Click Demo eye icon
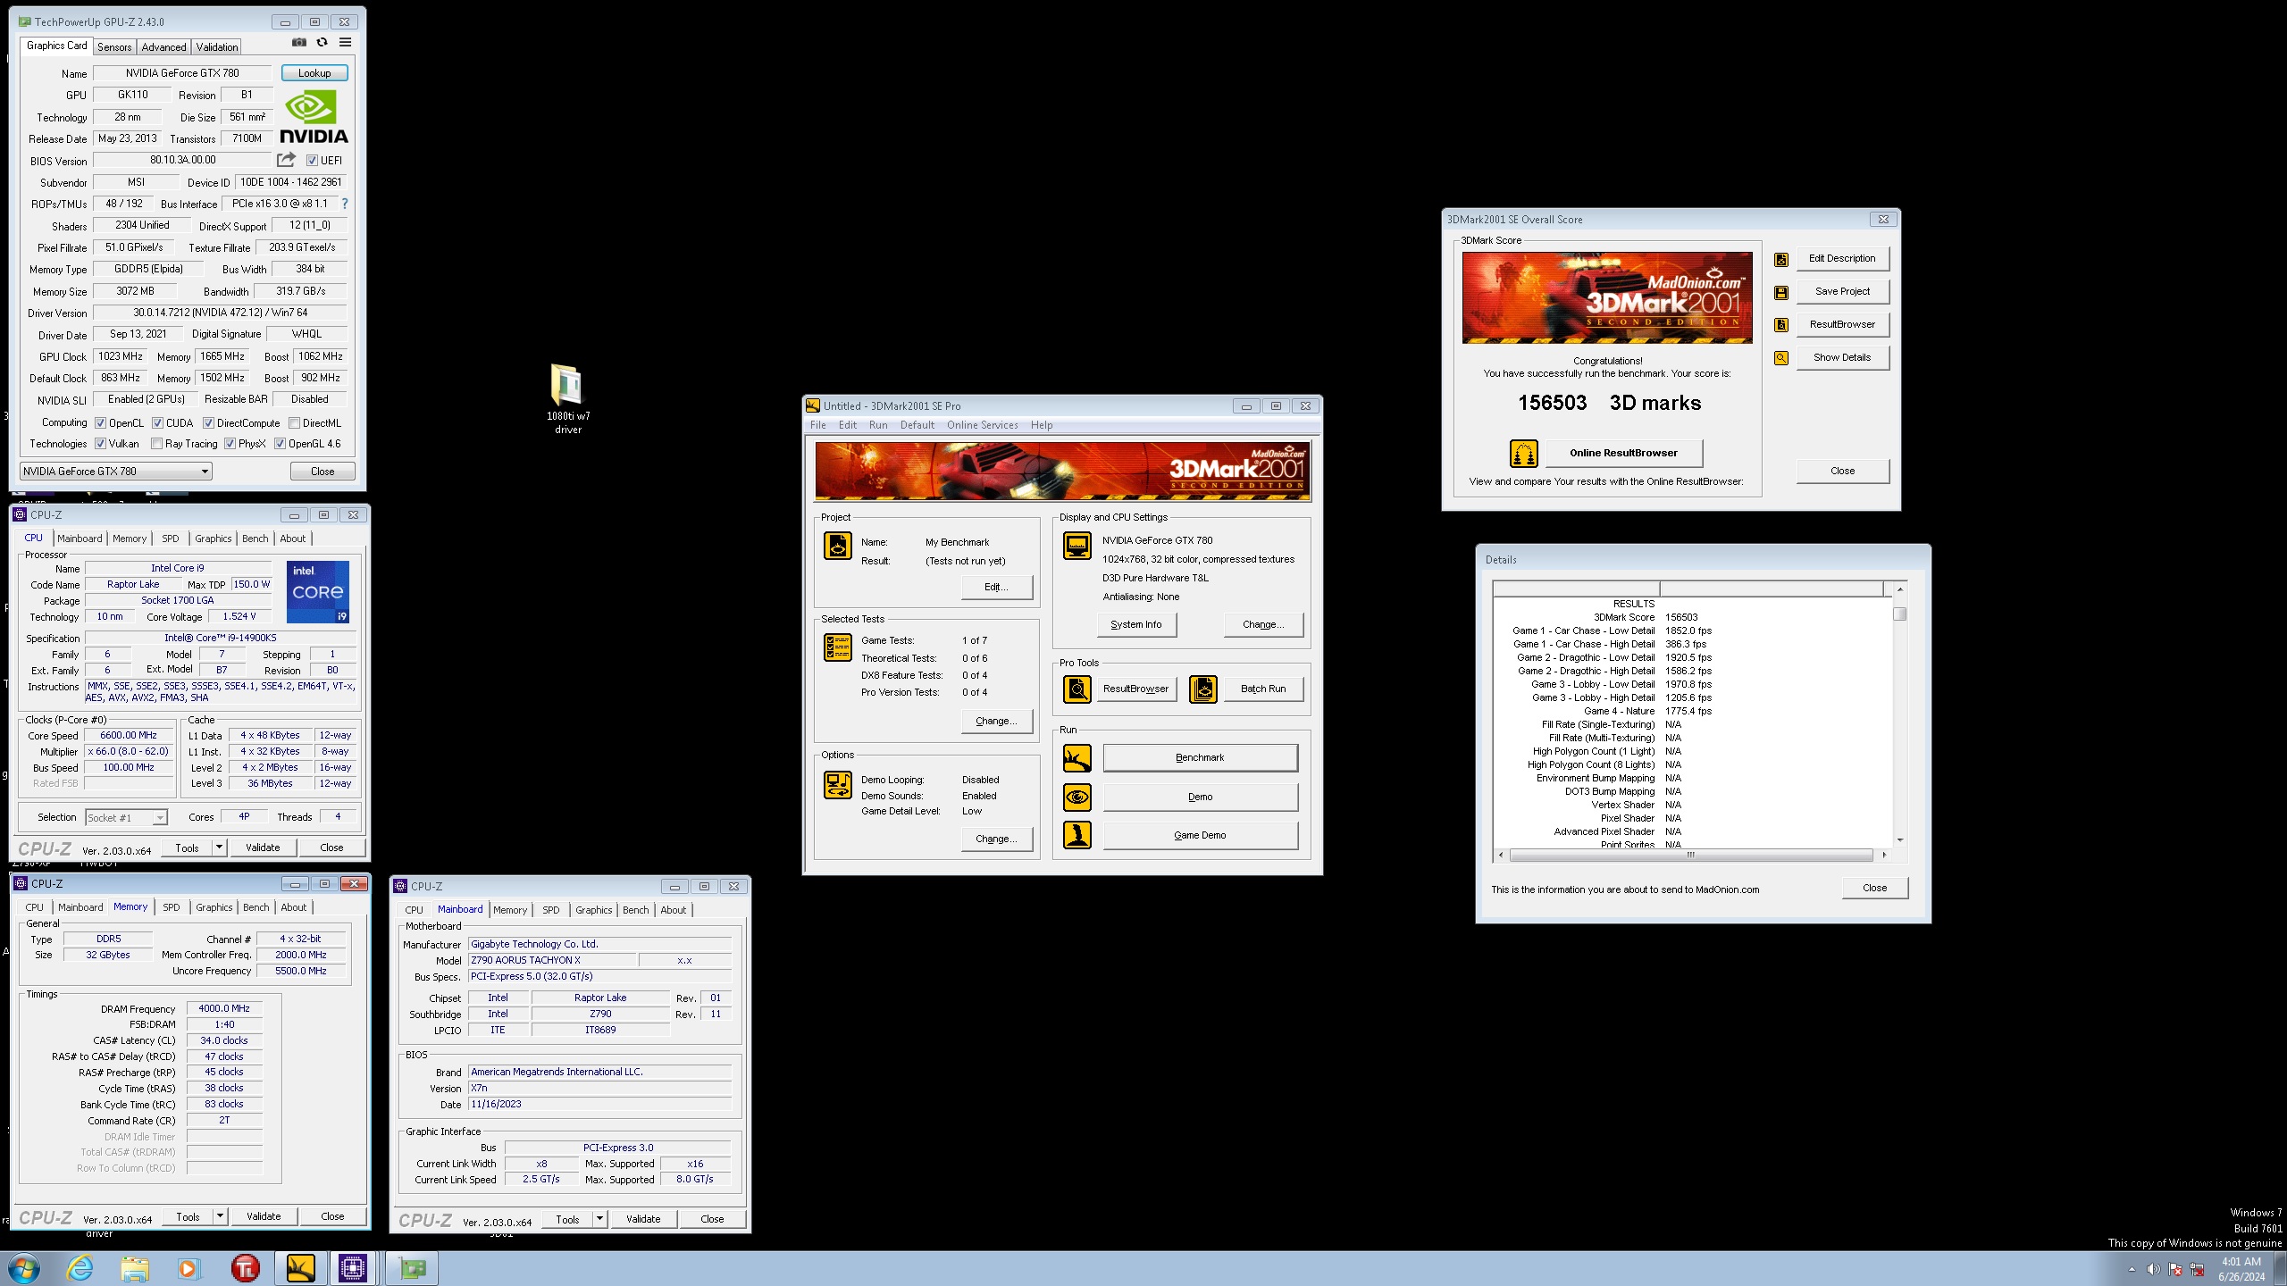The image size is (2287, 1286). [x=1077, y=797]
